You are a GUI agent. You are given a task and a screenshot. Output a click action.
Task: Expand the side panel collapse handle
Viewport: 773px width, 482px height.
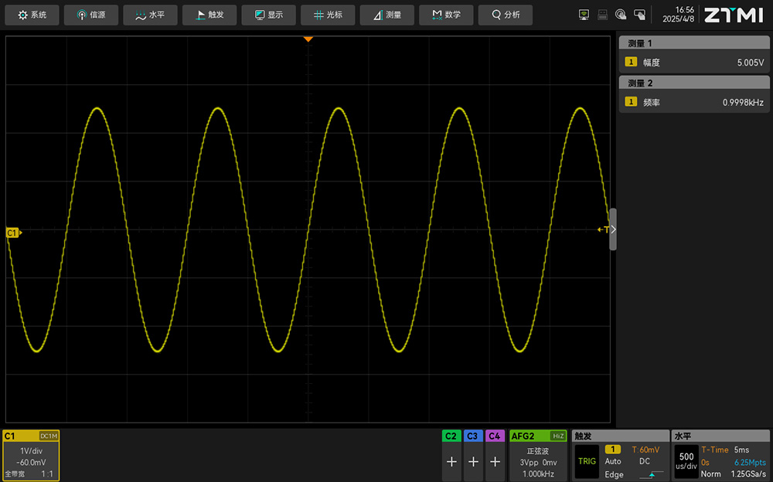pyautogui.click(x=613, y=229)
